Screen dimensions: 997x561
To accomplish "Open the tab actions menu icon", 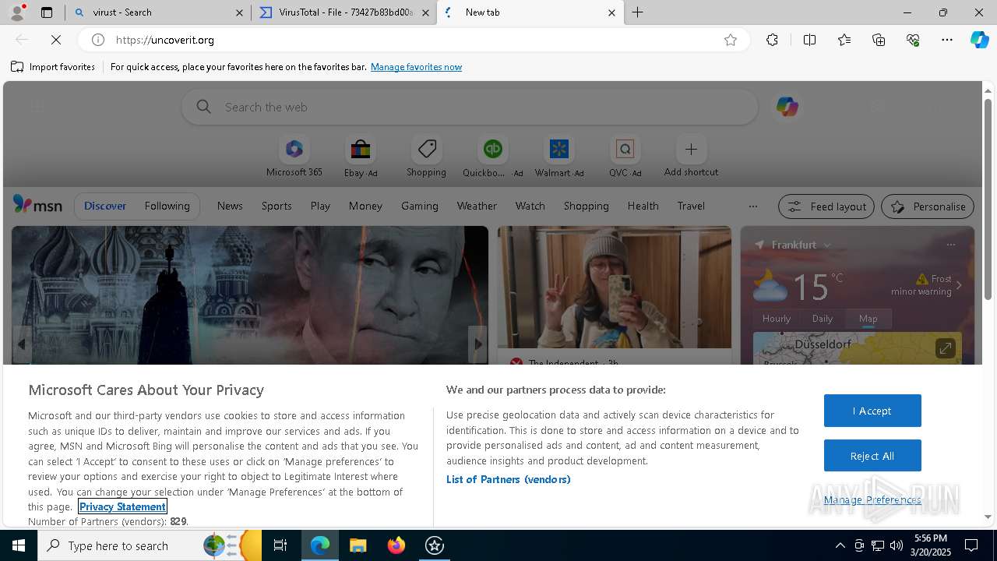I will [47, 12].
